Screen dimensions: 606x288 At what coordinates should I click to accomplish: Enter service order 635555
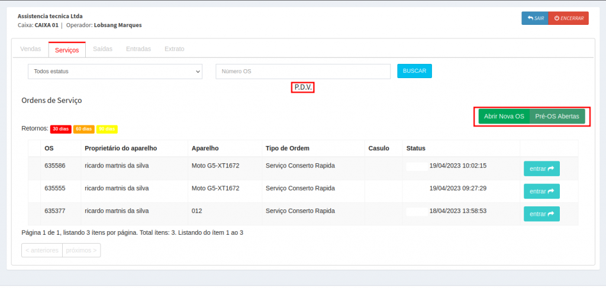pos(541,191)
